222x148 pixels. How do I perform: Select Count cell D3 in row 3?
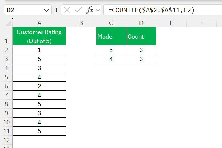coord(141,59)
